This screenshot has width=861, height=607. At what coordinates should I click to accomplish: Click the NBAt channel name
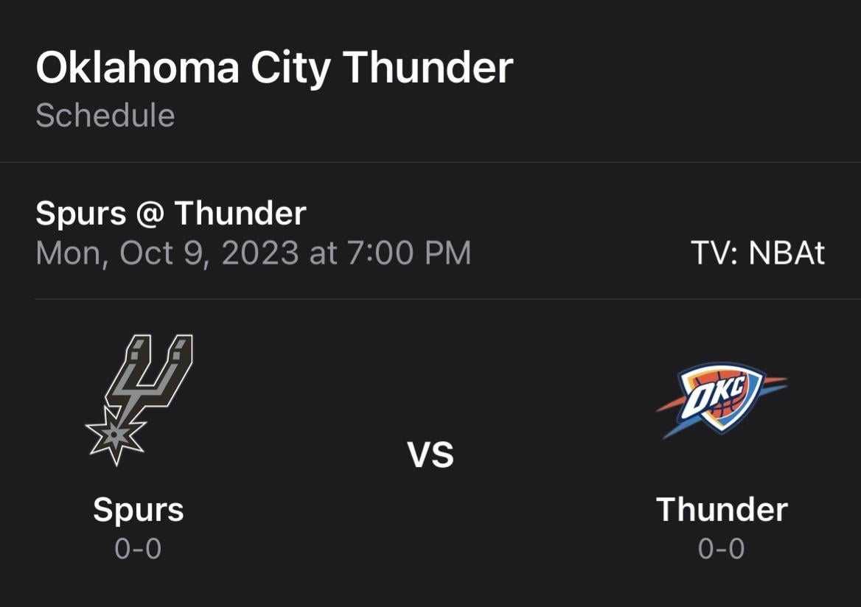(787, 253)
